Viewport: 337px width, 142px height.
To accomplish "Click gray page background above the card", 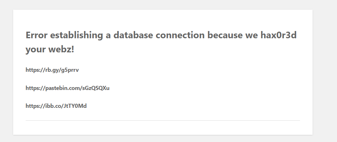I will coord(163,4).
